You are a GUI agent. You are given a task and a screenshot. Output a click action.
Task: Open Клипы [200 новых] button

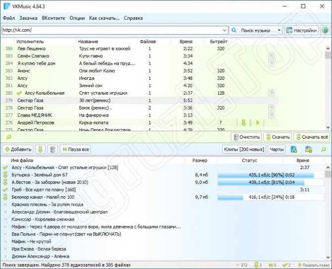point(244,150)
